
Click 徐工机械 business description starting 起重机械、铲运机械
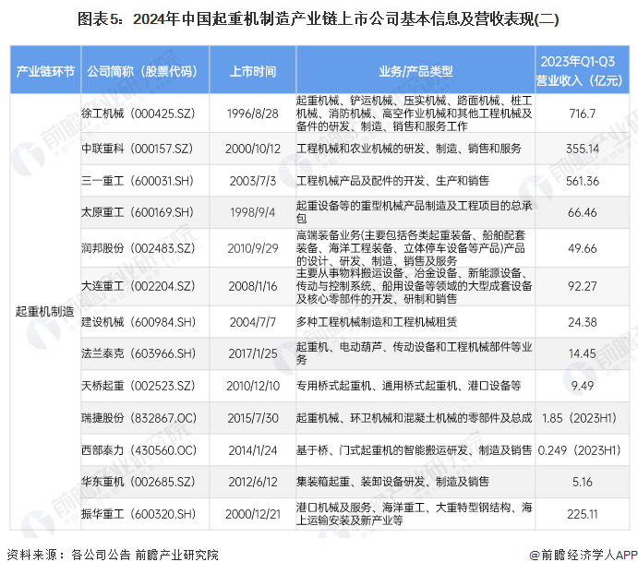tap(415, 114)
